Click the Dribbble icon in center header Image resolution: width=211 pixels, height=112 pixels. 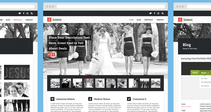pos(158,13)
